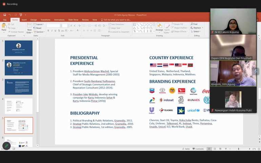Open the Shape Fill dropdown
This screenshot has width=261, height=163.
click(x=178, y=24)
